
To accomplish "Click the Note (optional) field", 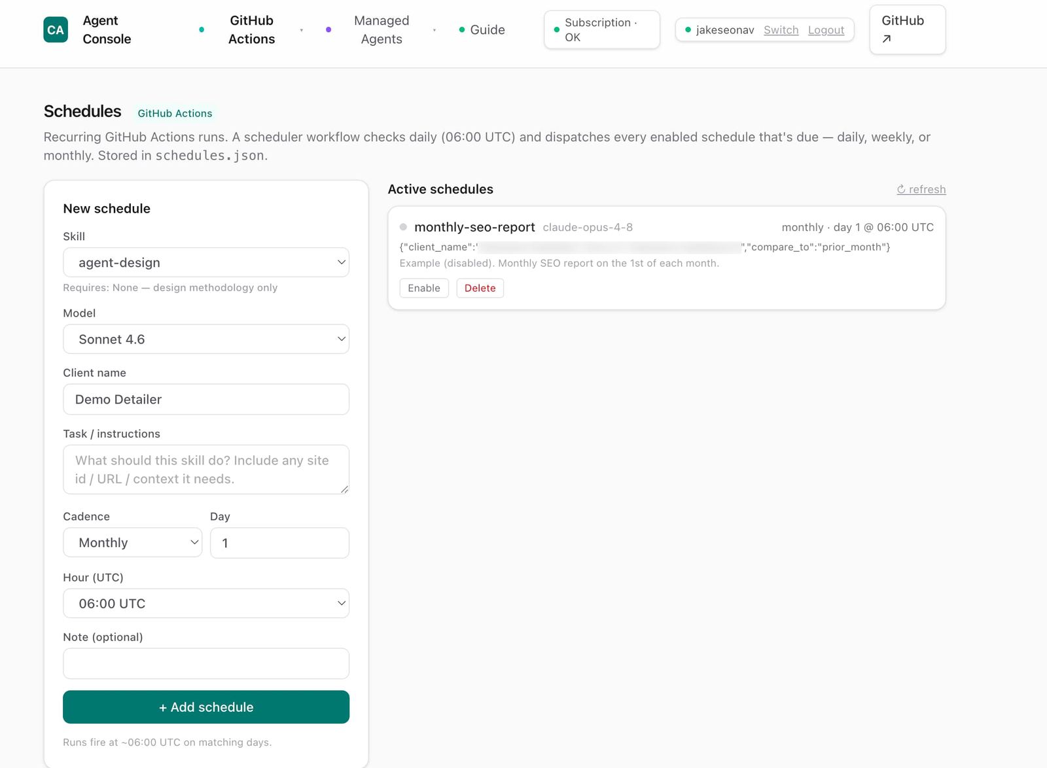I will [x=206, y=663].
